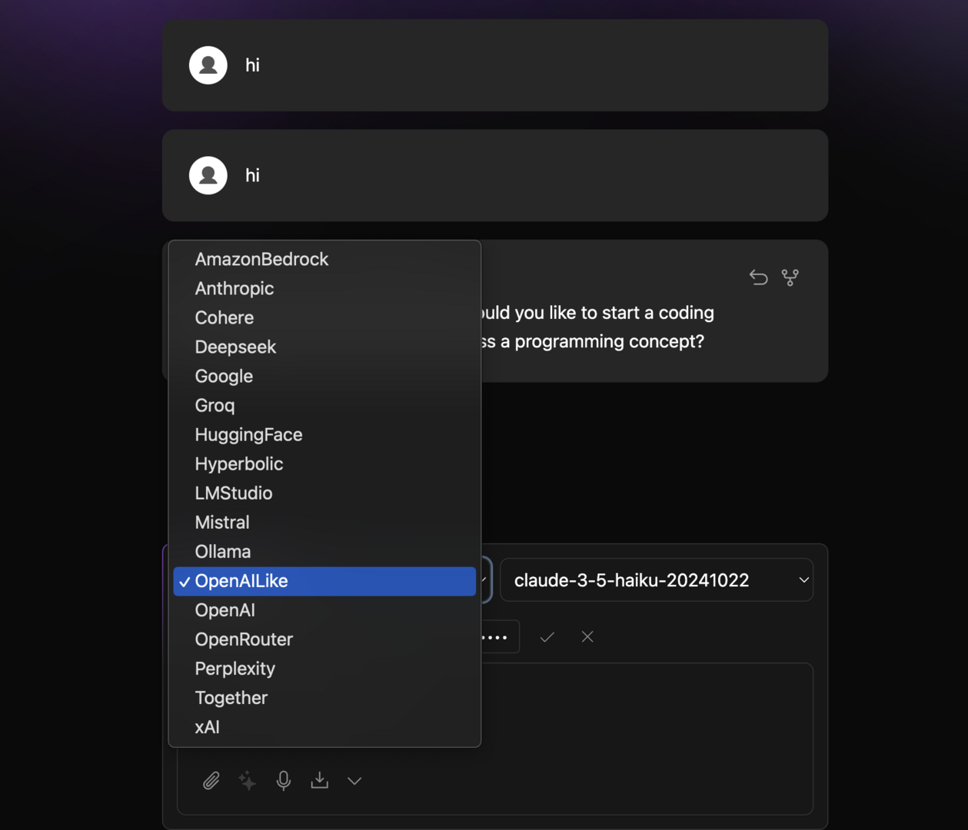Confirm API key with checkmark icon
The image size is (968, 830).
click(x=547, y=637)
